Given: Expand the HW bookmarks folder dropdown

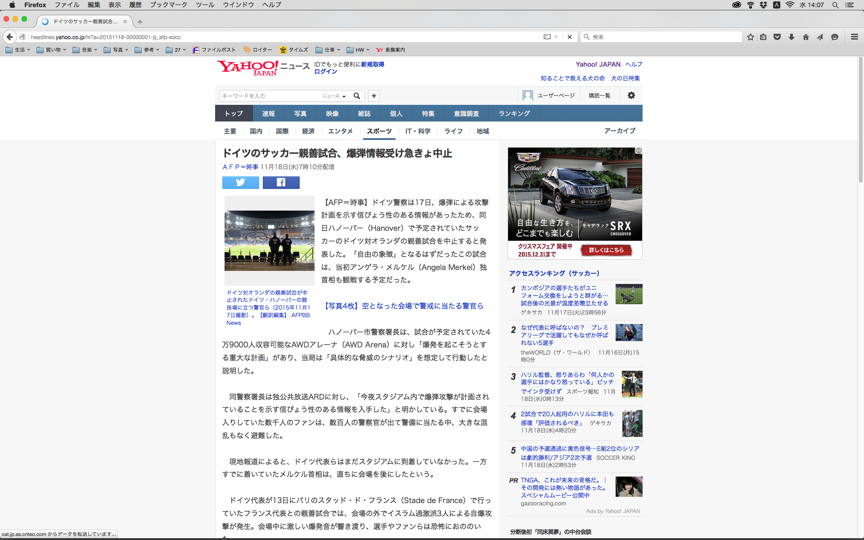Looking at the screenshot, I should (x=358, y=50).
